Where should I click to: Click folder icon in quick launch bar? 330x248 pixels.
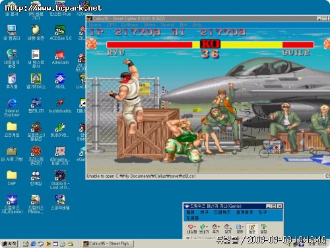pyautogui.click(x=70, y=244)
